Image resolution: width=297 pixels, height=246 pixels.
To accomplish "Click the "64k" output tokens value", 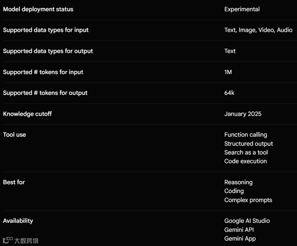I will (x=229, y=93).
